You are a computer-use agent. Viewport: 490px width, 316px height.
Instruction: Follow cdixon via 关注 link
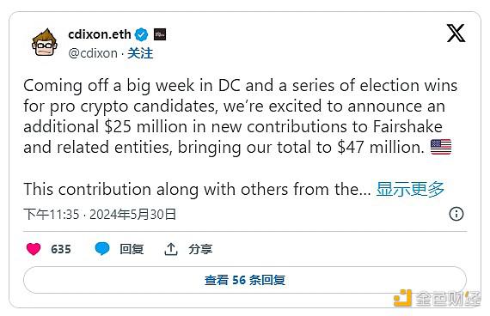tap(140, 53)
